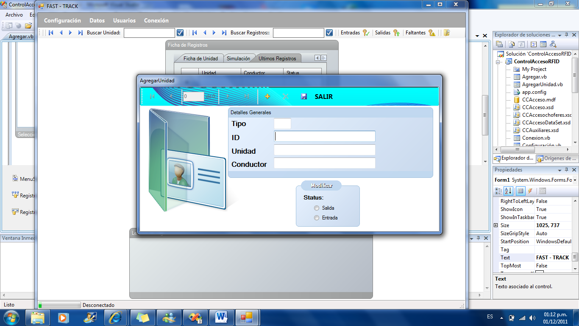
Task: Click the Conductor text field
Action: tap(324, 163)
